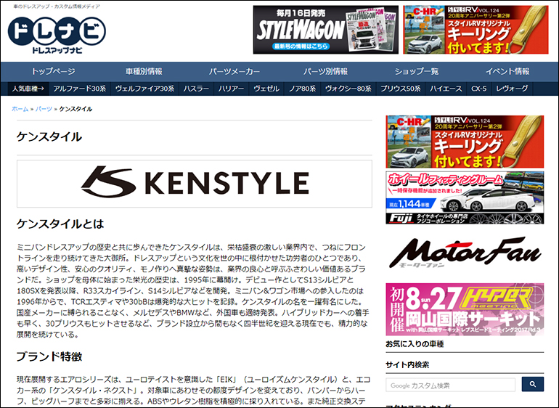
Task: Open the トップページ menu item
Action: 53,71
